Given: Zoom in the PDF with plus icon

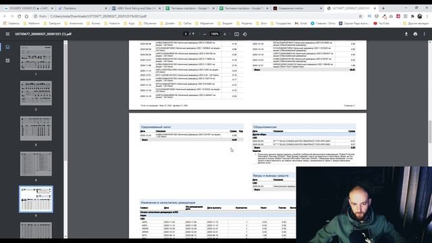Looking at the screenshot, I should pyautogui.click(x=225, y=34).
